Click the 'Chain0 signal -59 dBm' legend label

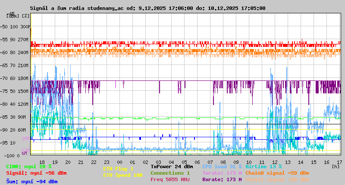(277, 173)
